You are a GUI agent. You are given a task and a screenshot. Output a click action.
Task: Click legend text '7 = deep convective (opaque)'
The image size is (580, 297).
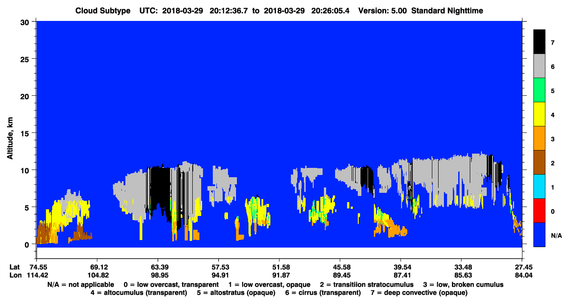(x=419, y=293)
